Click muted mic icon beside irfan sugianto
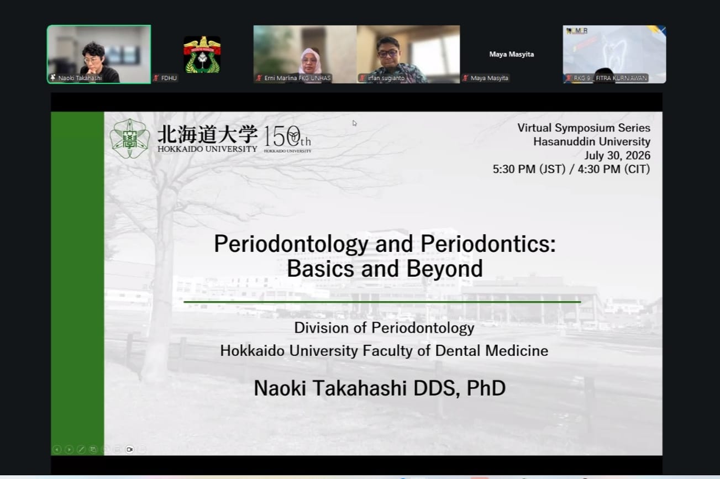 [362, 78]
